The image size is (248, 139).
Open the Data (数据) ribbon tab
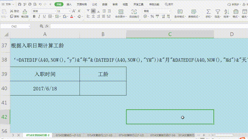coord(105,4)
